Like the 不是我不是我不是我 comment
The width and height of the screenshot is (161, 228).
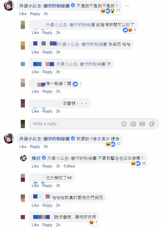pyautogui.click(x=23, y=14)
